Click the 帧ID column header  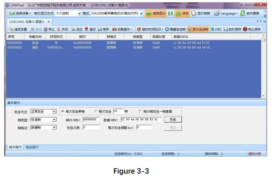coord(82,36)
